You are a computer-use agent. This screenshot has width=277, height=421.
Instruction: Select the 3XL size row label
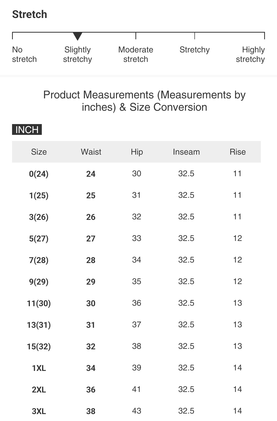click(39, 411)
